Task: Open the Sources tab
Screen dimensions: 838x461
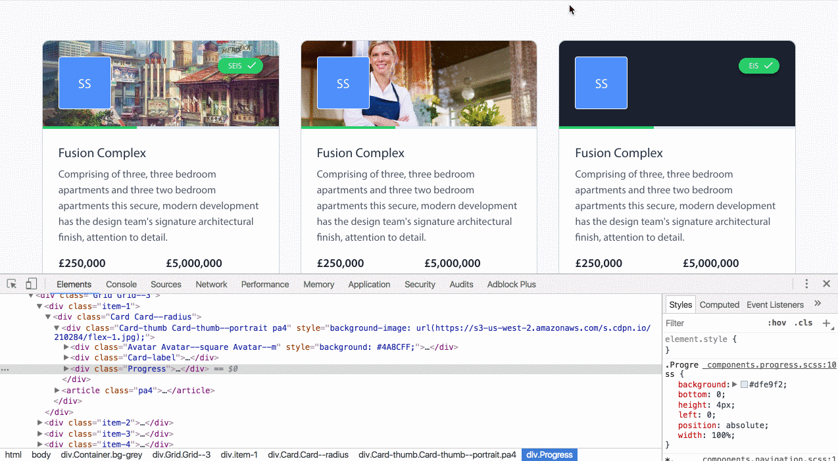Action: pyautogui.click(x=166, y=284)
